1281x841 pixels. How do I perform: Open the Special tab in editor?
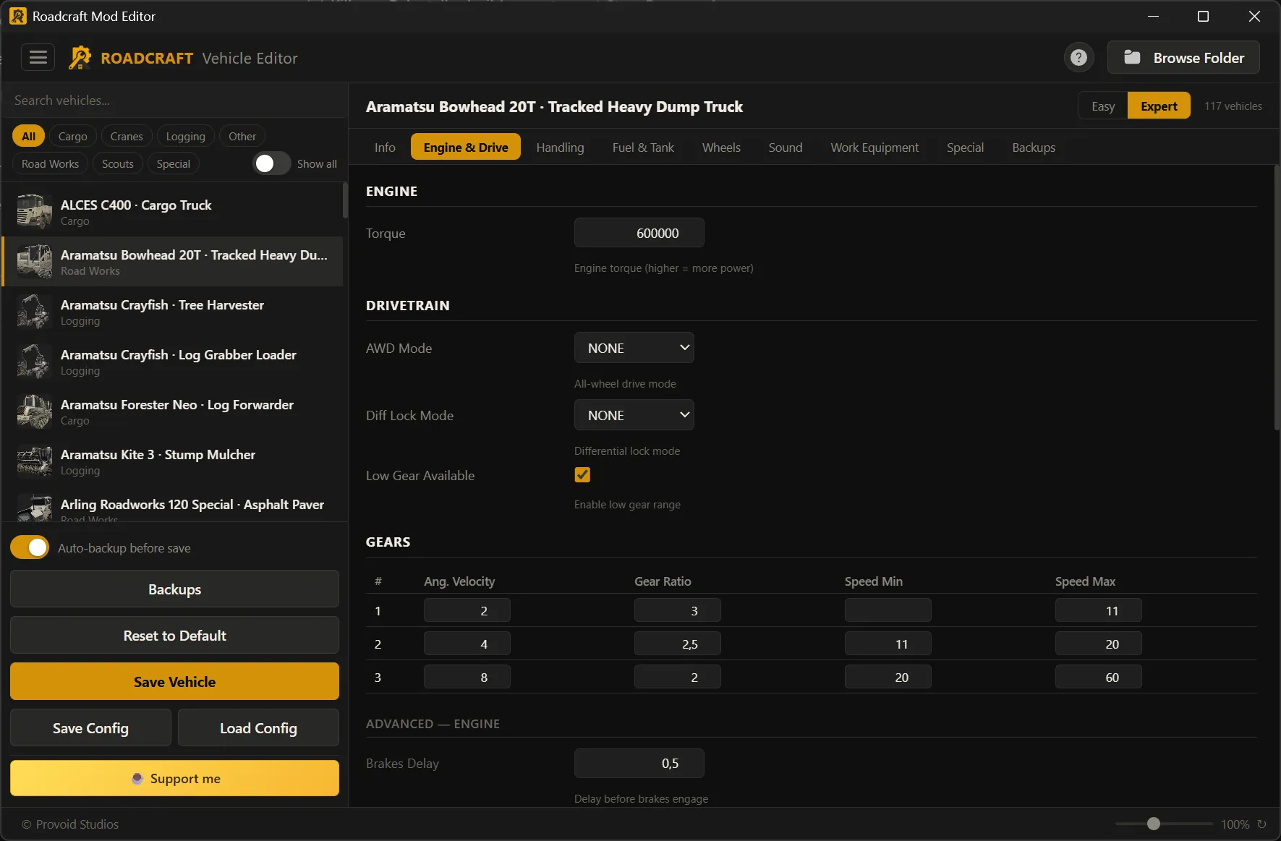tap(965, 147)
